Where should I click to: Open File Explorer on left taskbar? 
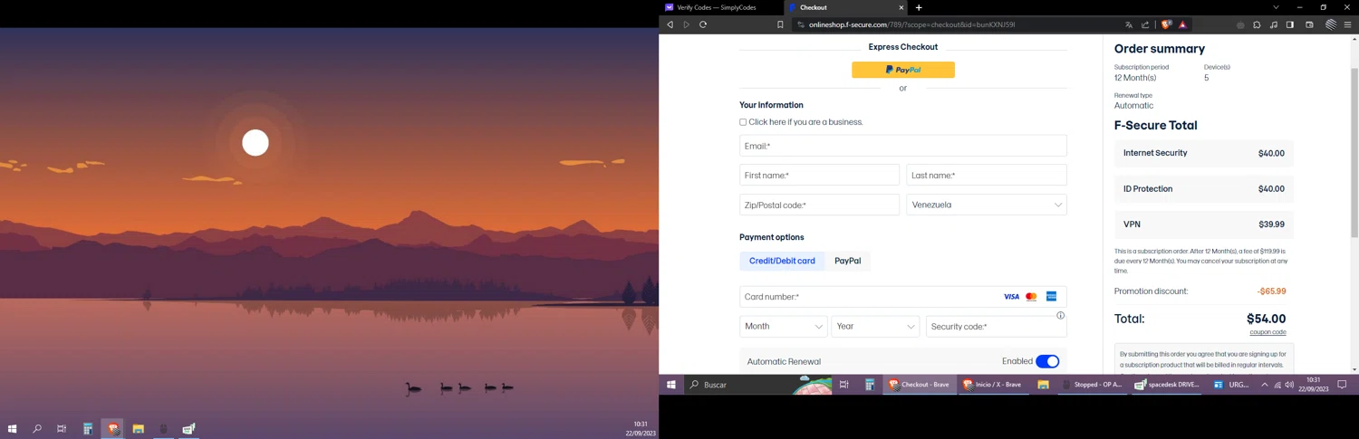click(x=139, y=429)
